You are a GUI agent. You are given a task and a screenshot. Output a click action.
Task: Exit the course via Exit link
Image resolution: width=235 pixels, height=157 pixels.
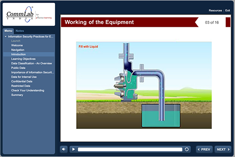(227, 11)
